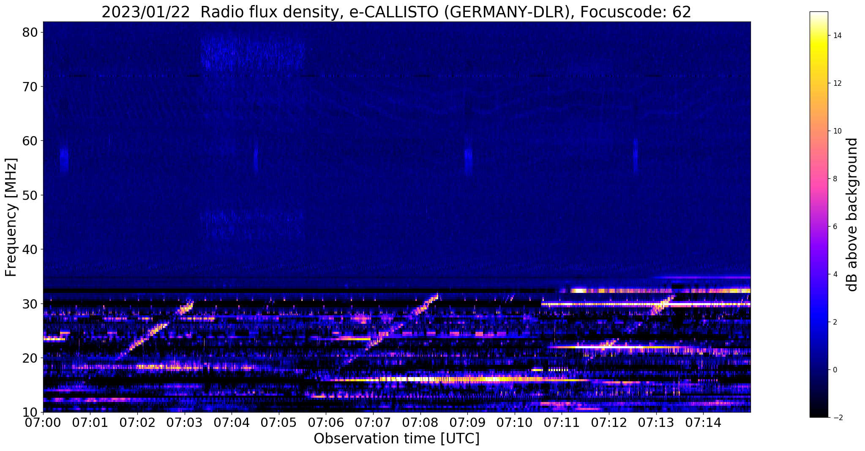Click the colorbar tick label 8
The width and height of the screenshot is (865, 451).
[835, 179]
